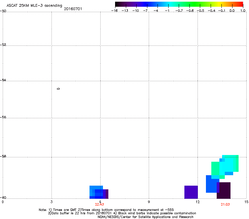Click the color bar label -0.5
This screenshot has height=219, width=249.
pos(201,11)
